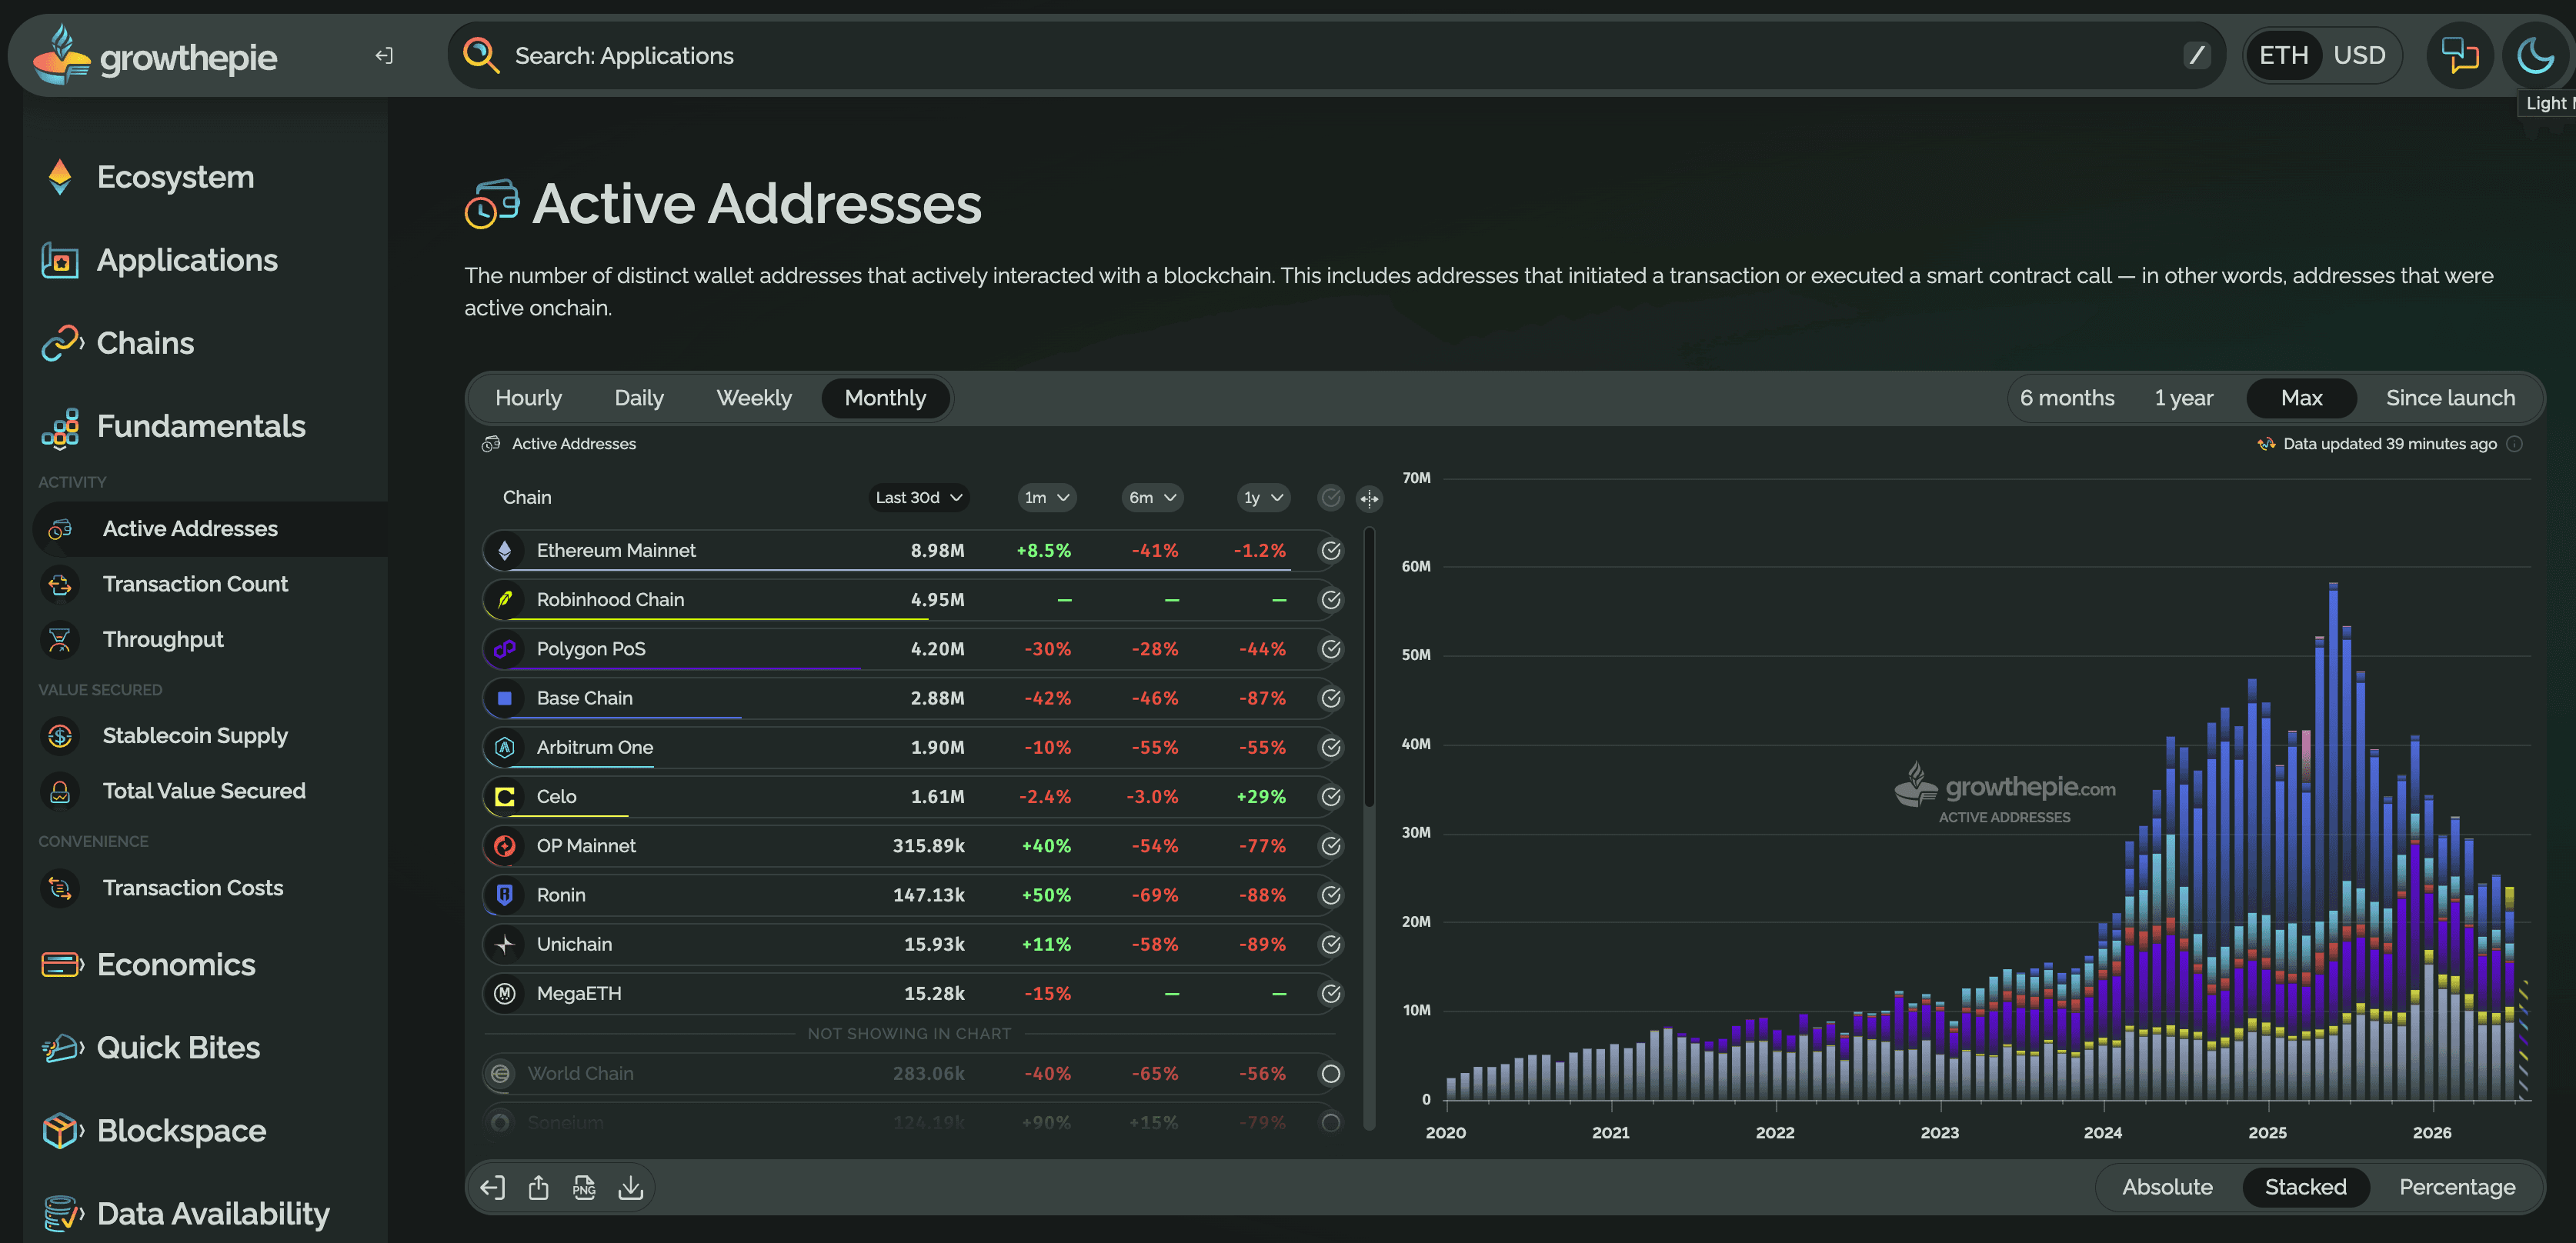Image resolution: width=2576 pixels, height=1243 pixels.
Task: Click the Ethereum Mainnet chain icon
Action: 505,550
